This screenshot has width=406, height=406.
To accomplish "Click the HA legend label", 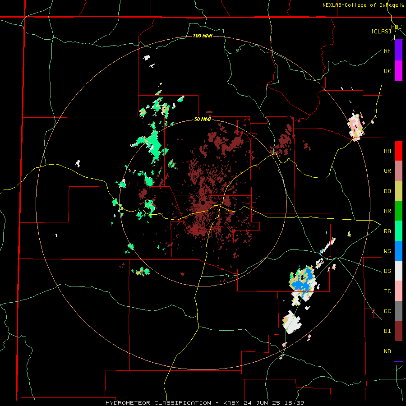I will [387, 151].
